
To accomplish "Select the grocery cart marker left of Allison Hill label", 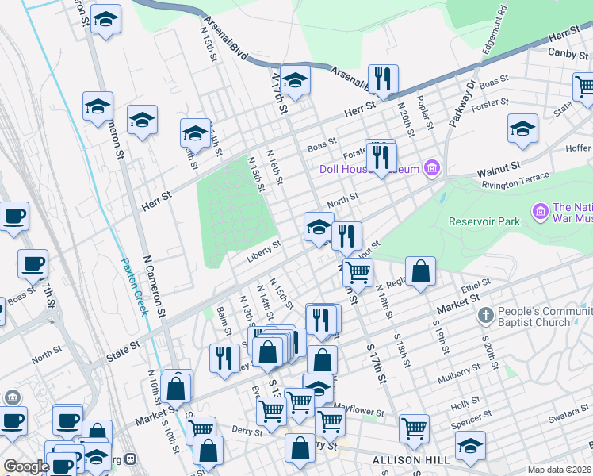I will point(414,430).
